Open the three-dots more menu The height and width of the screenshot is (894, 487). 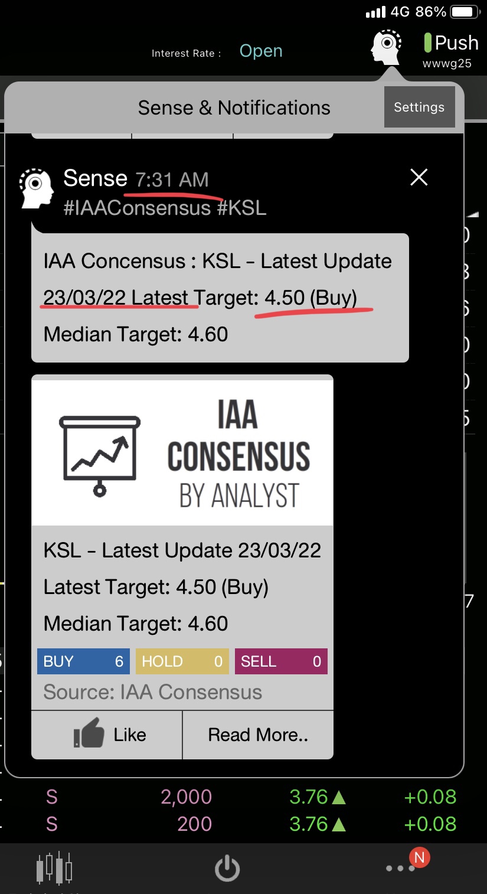pyautogui.click(x=401, y=869)
